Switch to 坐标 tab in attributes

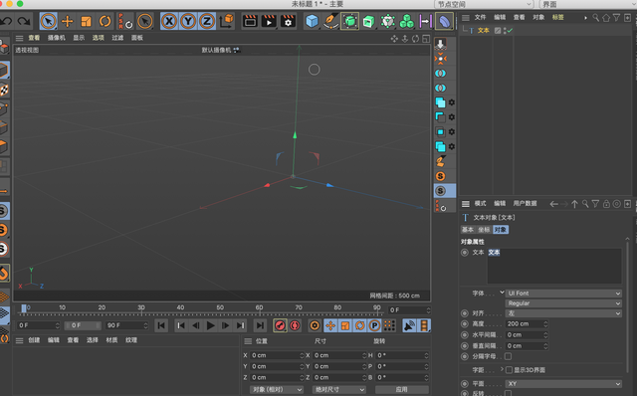(484, 230)
